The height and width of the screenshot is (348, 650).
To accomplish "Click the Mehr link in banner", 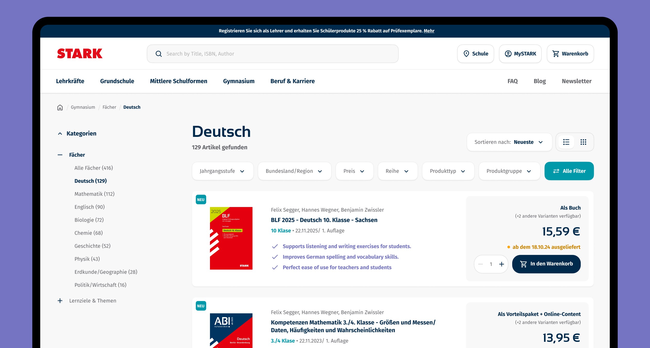I will point(429,31).
